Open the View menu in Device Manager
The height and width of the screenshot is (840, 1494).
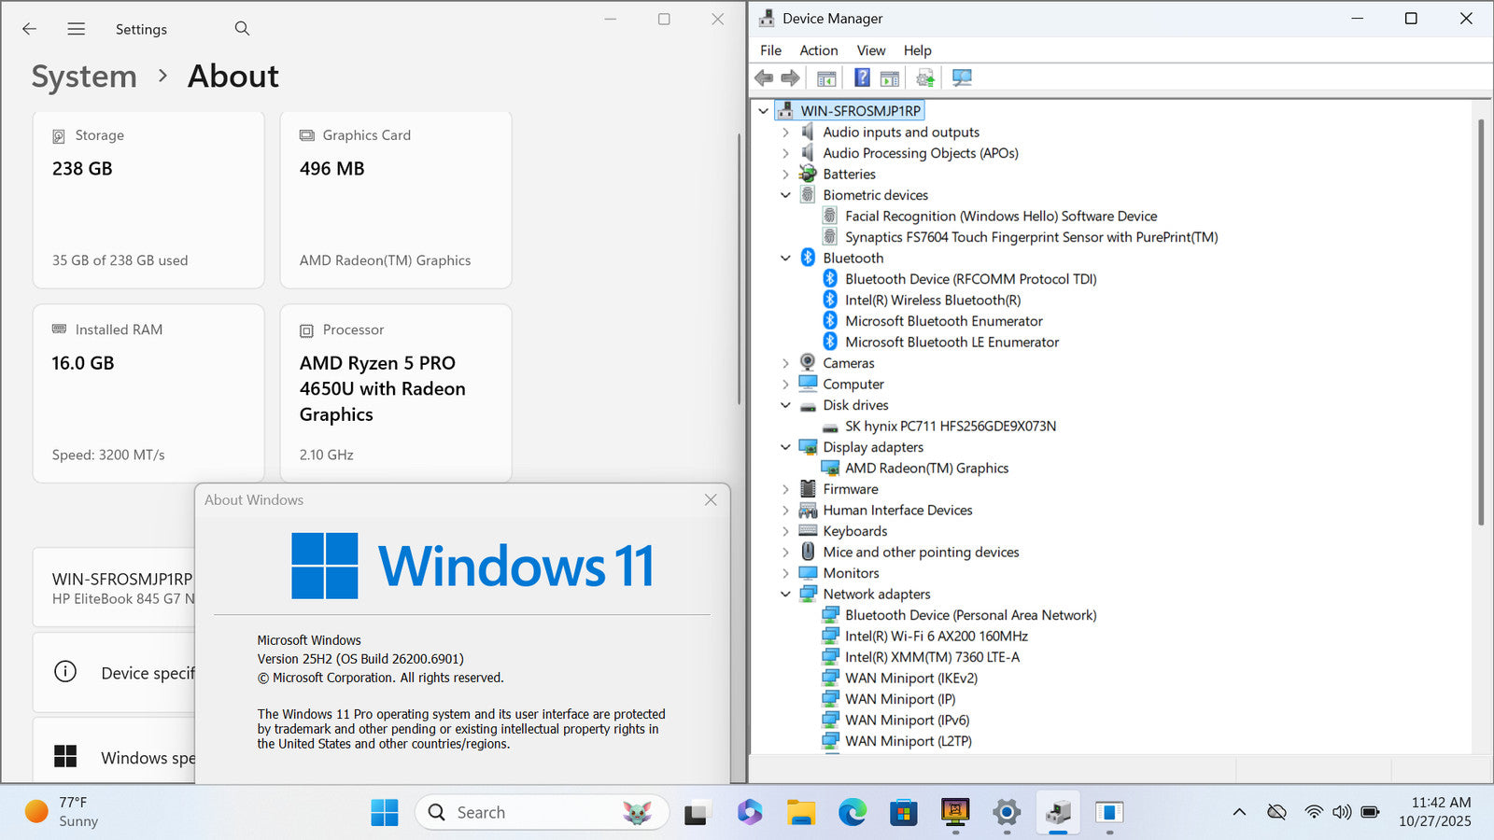870,50
